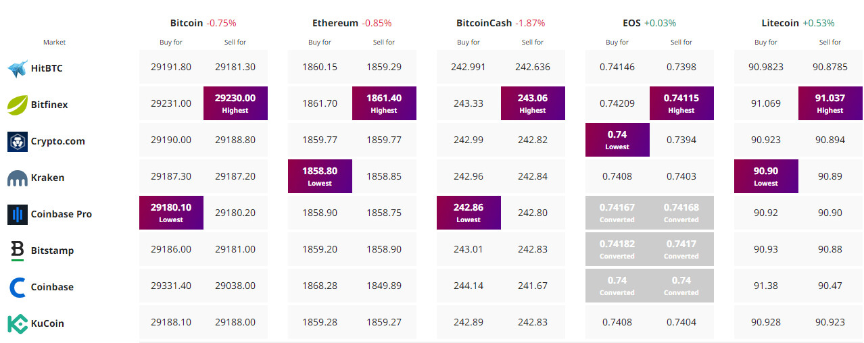Click Bitfinex highest Litecoin sell price 91.037

coord(830,103)
